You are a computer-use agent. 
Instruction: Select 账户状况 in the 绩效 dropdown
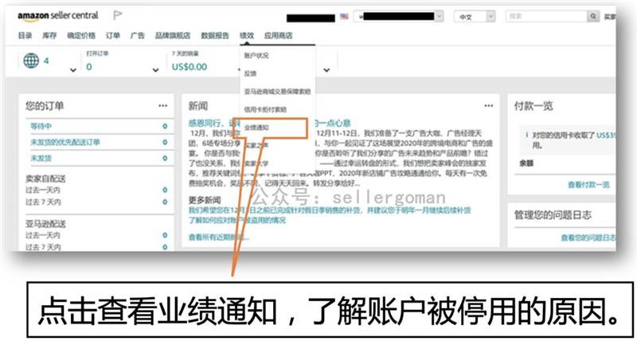pos(256,55)
